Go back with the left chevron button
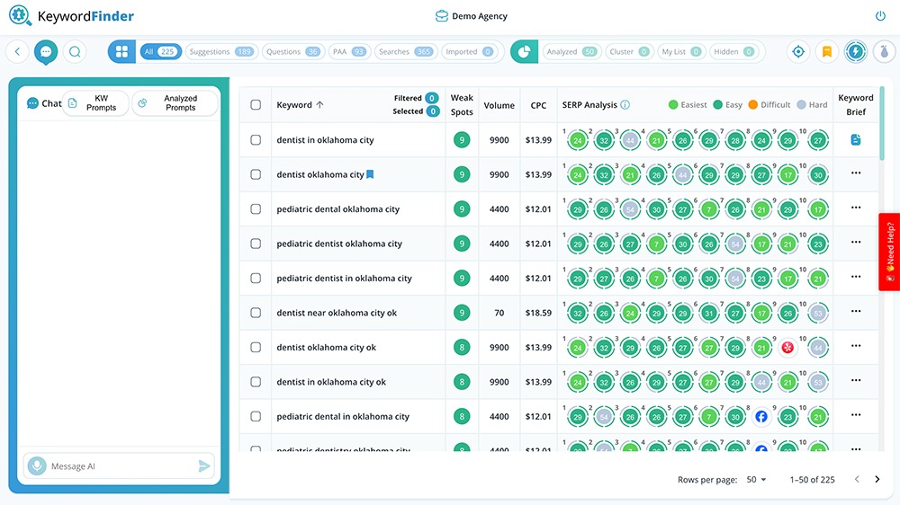This screenshot has width=900, height=505. click(x=18, y=51)
